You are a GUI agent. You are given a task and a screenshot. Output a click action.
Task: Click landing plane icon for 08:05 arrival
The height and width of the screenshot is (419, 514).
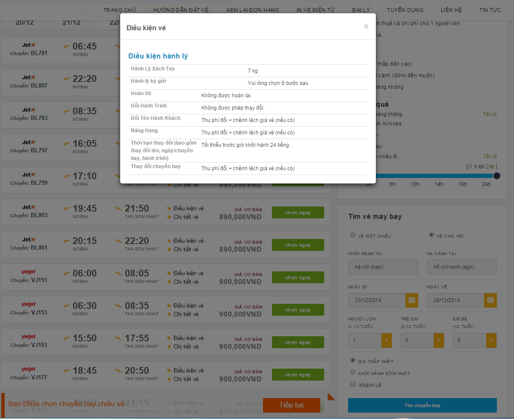(119, 273)
